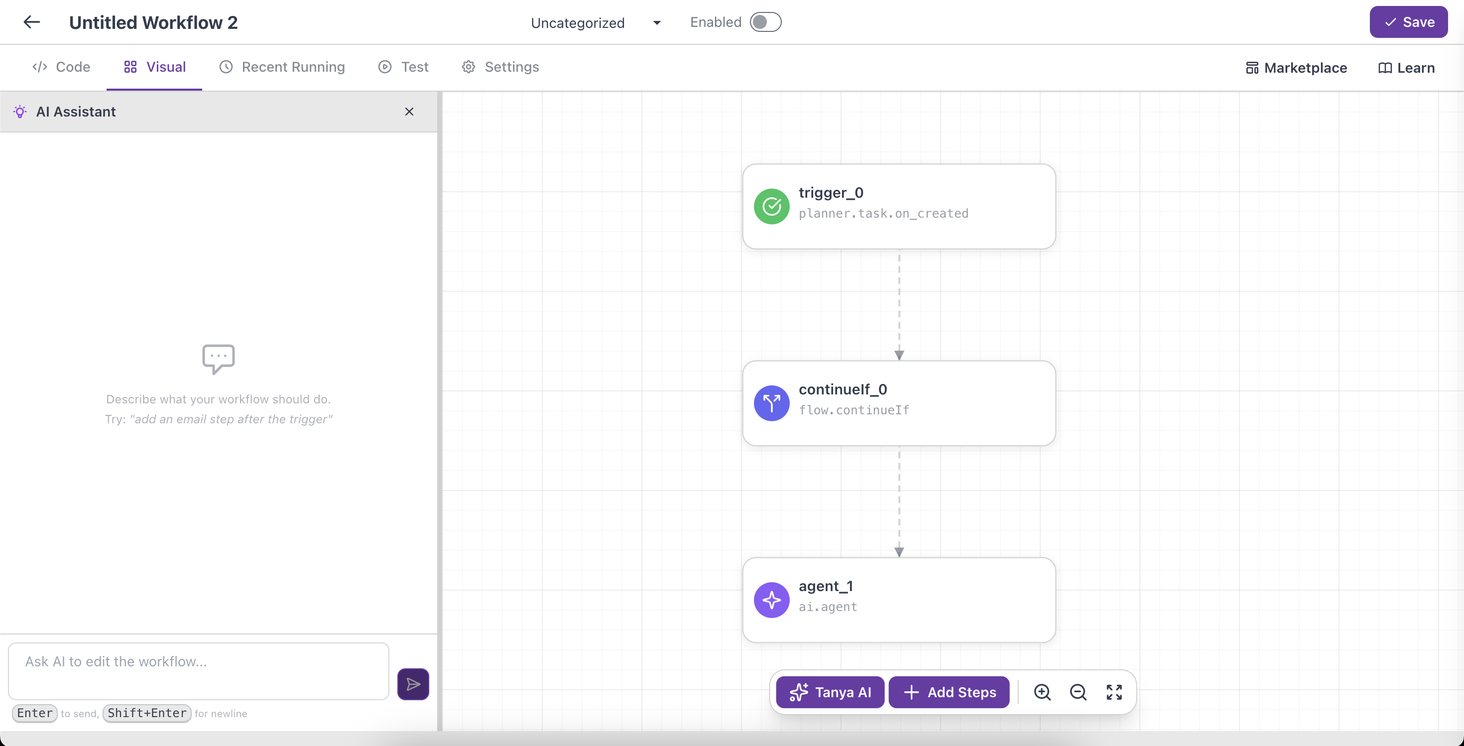
Task: Click the green checkmark icon of trigger_0
Action: (771, 206)
